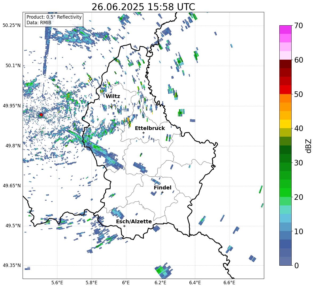Viewport: 315px width, 288px height.
Task: Click the cross marker below Wiltz
Action: point(114,101)
